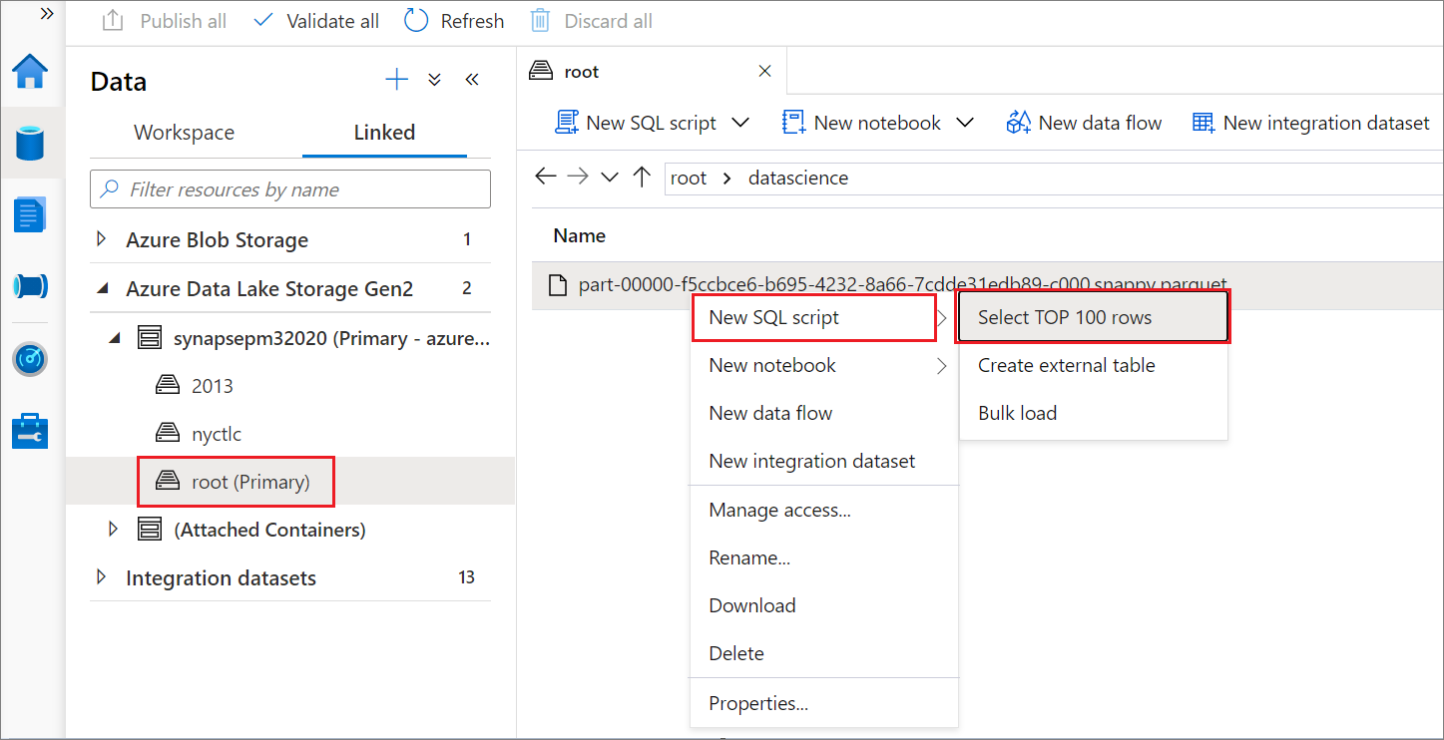Viewport: 1444px width, 740px height.
Task: Choose Download from context menu
Action: (x=823, y=605)
